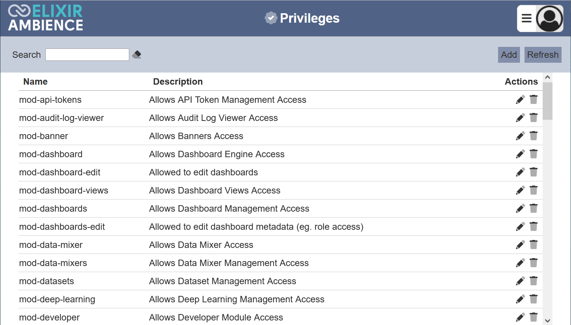Edit the mod-api-tokens privilege

coord(520,100)
